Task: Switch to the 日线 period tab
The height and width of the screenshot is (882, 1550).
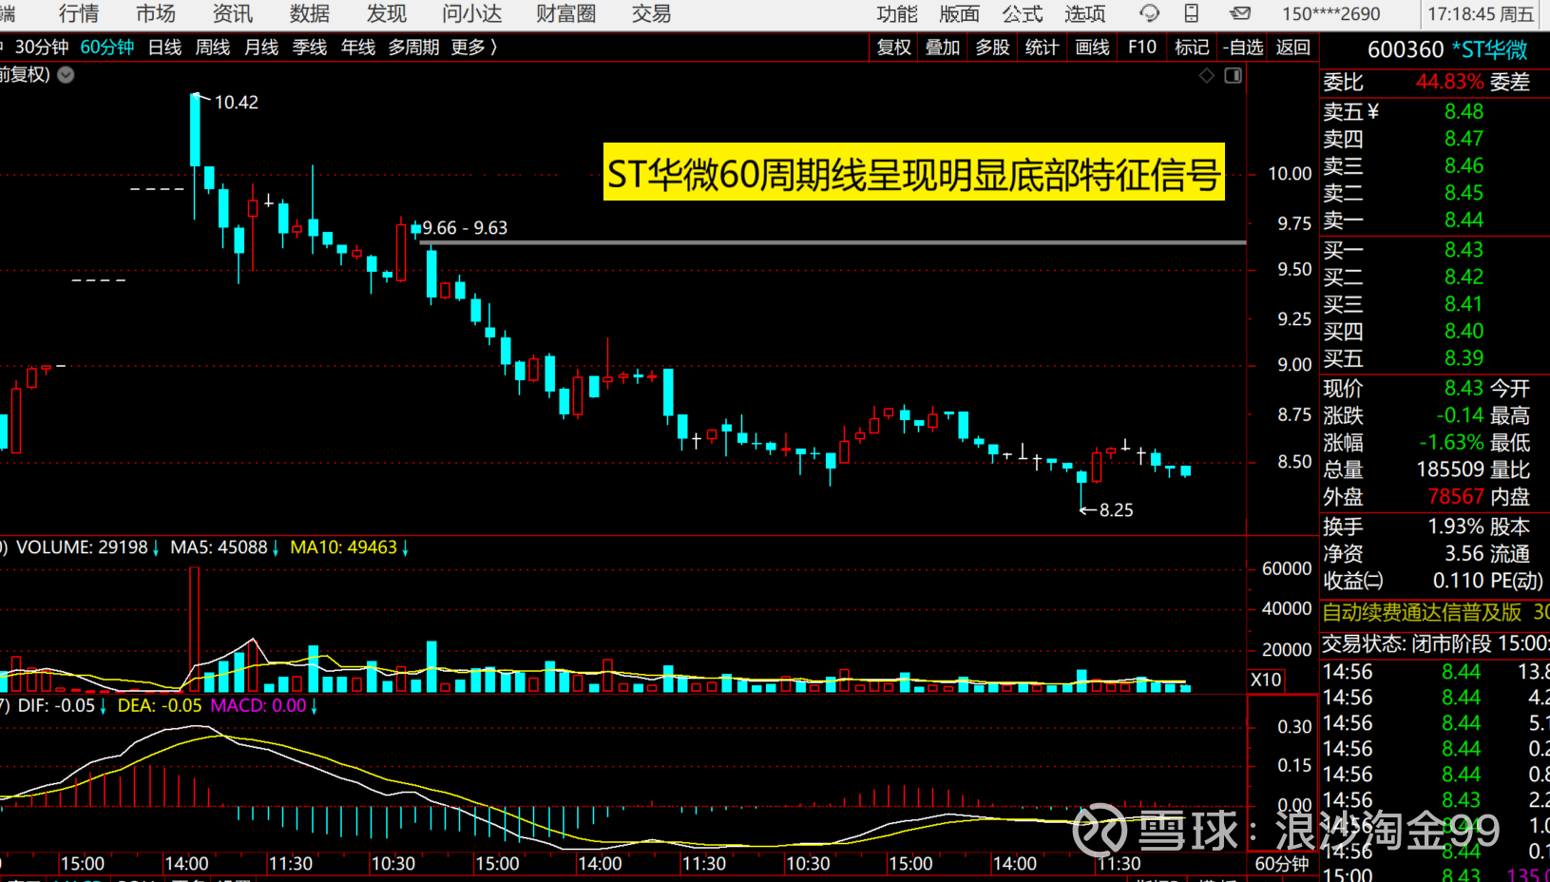Action: [x=165, y=48]
